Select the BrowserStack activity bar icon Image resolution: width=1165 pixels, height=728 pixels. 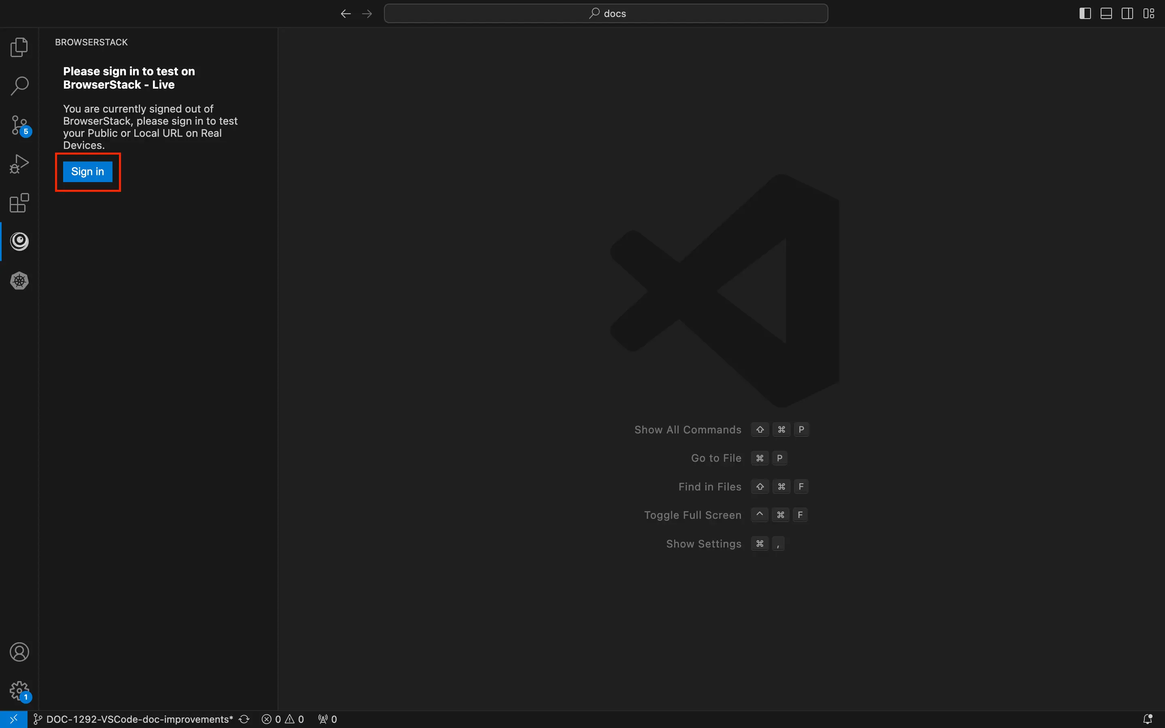click(19, 242)
